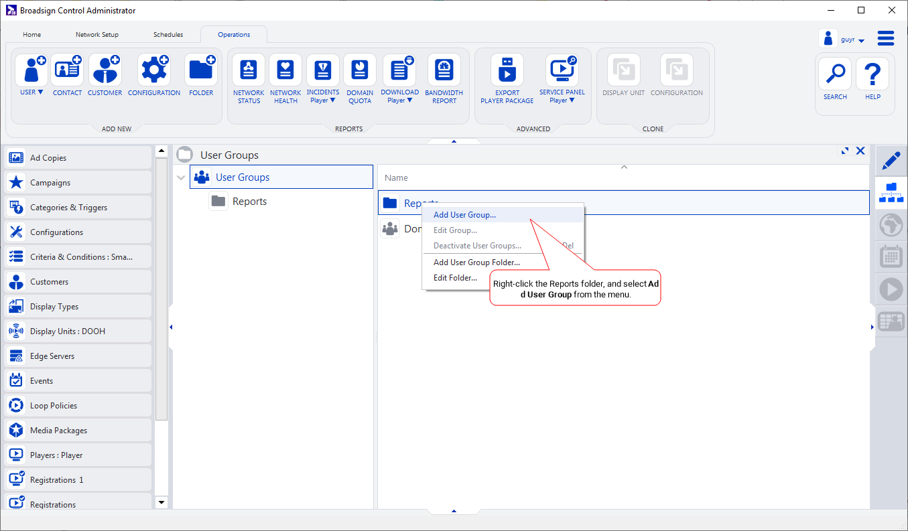The height and width of the screenshot is (531, 908).
Task: Open Loop Policies resource
Action: coord(78,406)
